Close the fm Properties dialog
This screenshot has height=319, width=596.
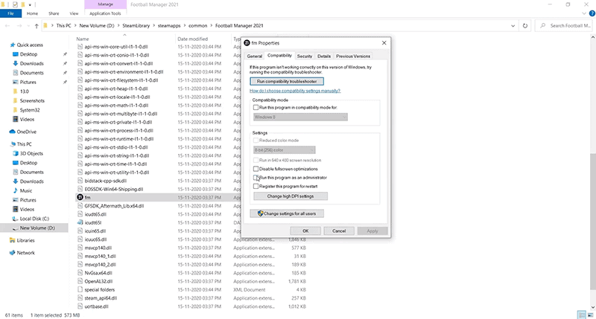click(x=384, y=43)
